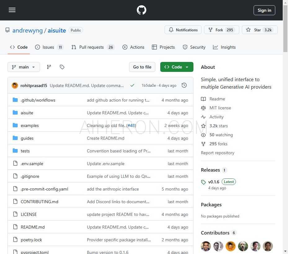Open commit history clock icon
Image resolution: width=288 pixels, height=254 pixels.
click(x=184, y=85)
